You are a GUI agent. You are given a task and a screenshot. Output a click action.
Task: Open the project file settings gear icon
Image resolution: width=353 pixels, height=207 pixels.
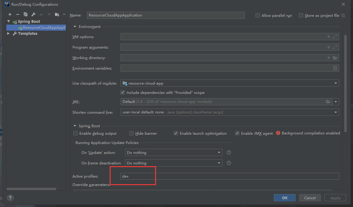point(343,15)
